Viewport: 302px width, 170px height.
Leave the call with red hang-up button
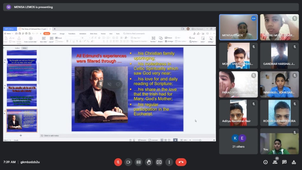[181, 162]
